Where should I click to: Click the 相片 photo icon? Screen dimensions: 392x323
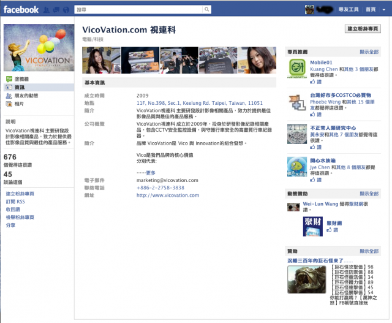point(9,104)
